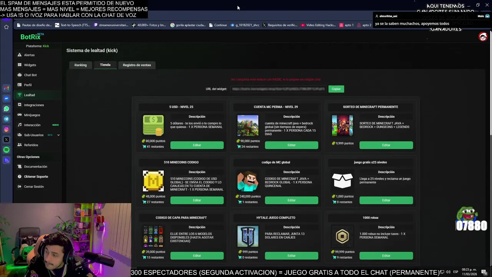
Task: Click the widget URL field
Action: (x=278, y=89)
